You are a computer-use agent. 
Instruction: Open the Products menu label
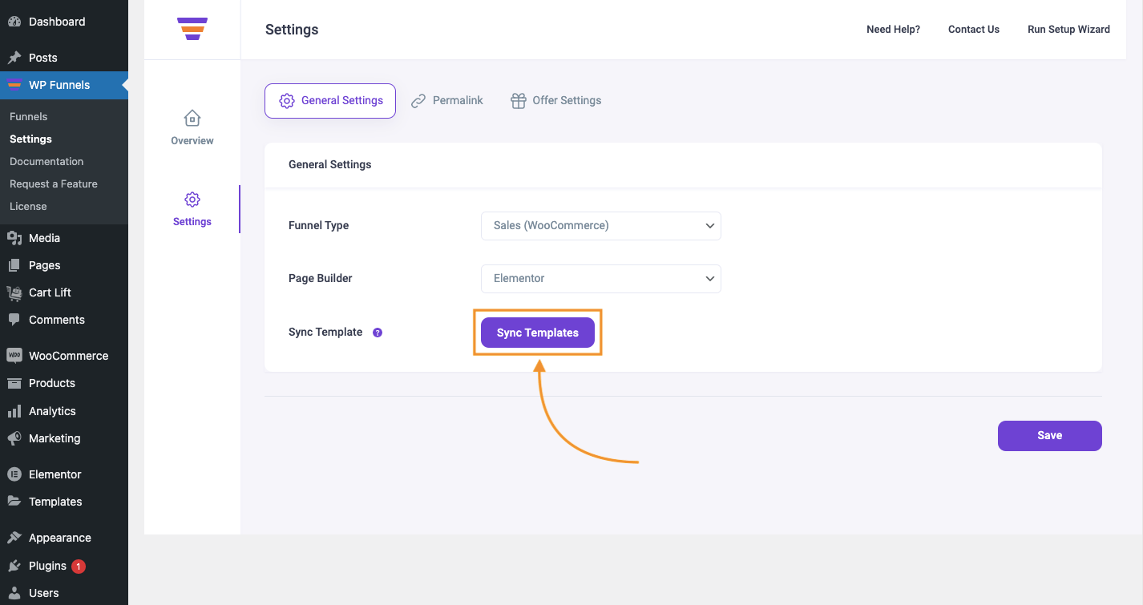(52, 383)
